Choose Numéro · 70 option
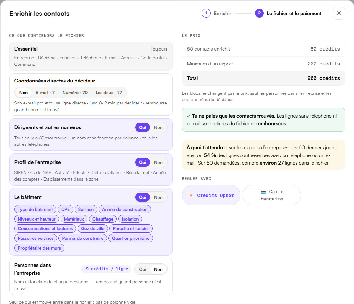354x304 pixels. pos(75,93)
